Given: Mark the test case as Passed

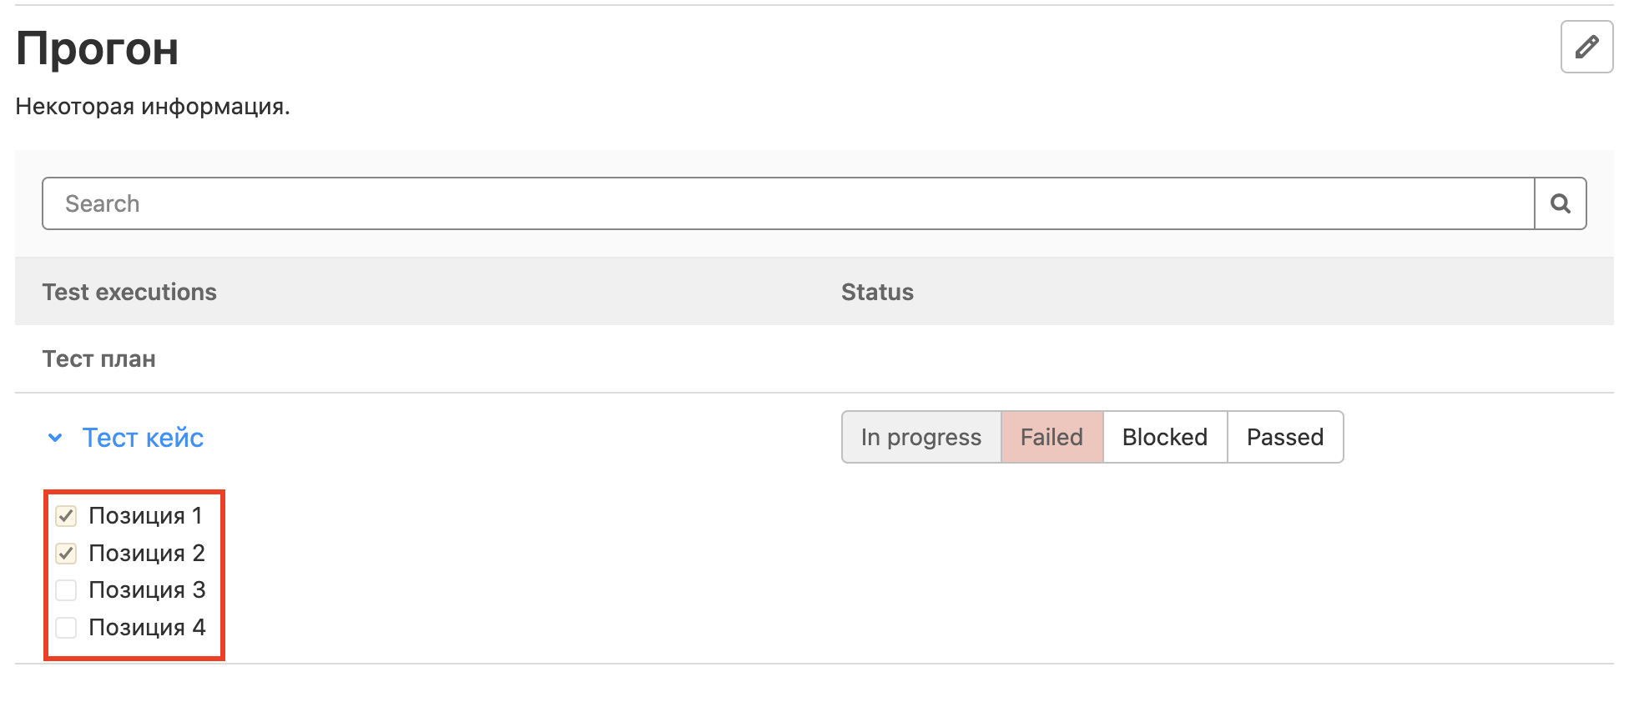Looking at the screenshot, I should [1284, 437].
